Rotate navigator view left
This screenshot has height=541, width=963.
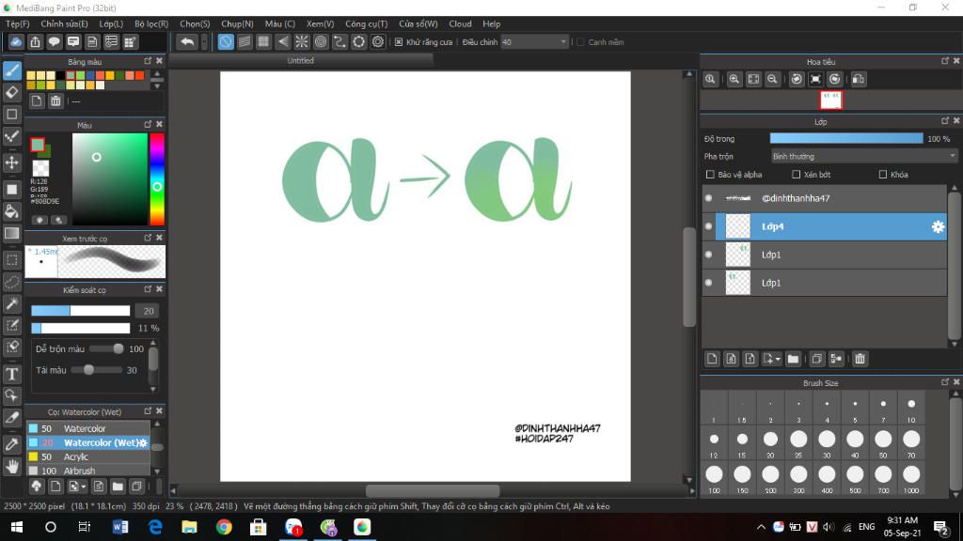797,79
